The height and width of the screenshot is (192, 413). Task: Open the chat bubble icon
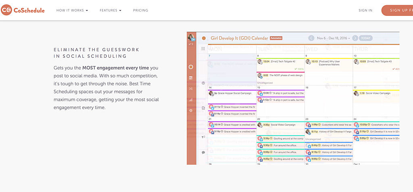coord(203,152)
